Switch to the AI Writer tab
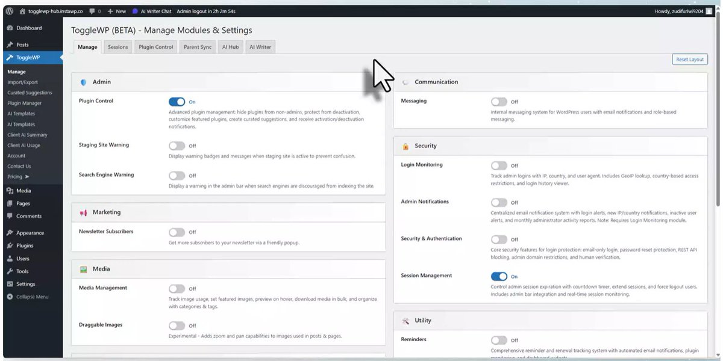The width and height of the screenshot is (723, 361). 260,47
